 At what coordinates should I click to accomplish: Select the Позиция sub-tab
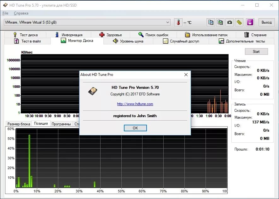41,123
